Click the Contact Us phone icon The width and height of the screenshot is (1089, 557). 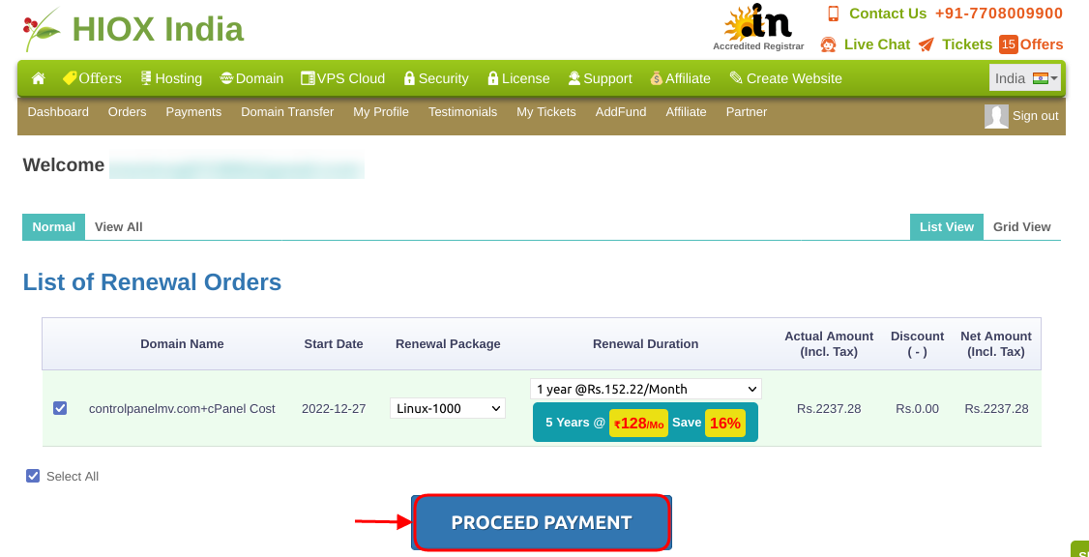click(x=834, y=14)
